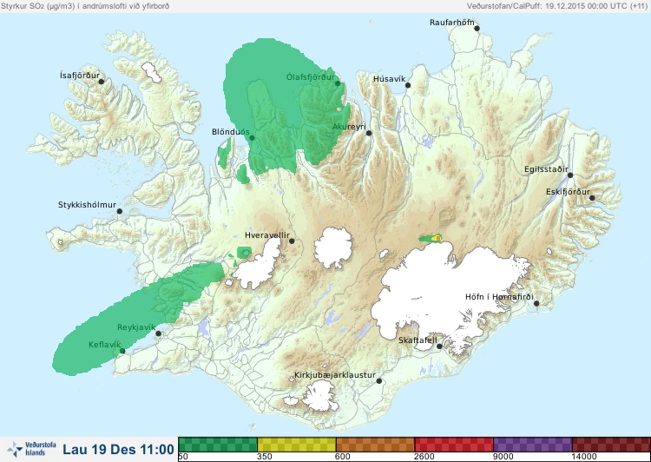This screenshot has height=462, width=651.
Task: Click the Akureyri city marker dot
Action: (369, 133)
